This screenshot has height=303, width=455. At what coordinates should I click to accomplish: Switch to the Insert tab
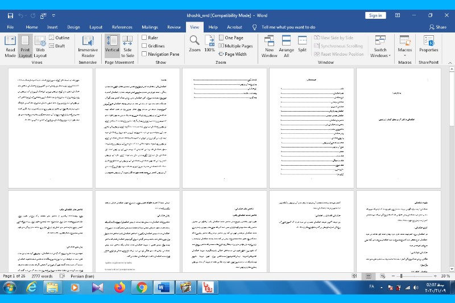52,27
